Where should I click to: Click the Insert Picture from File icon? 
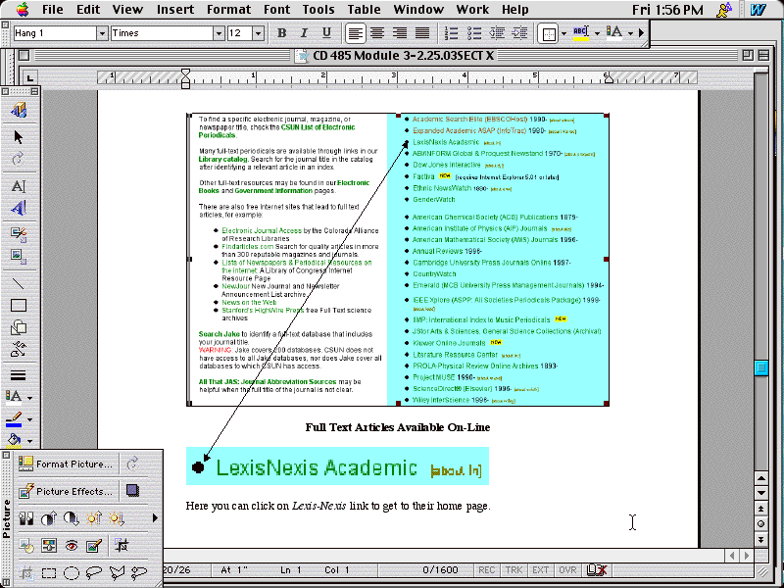19,256
